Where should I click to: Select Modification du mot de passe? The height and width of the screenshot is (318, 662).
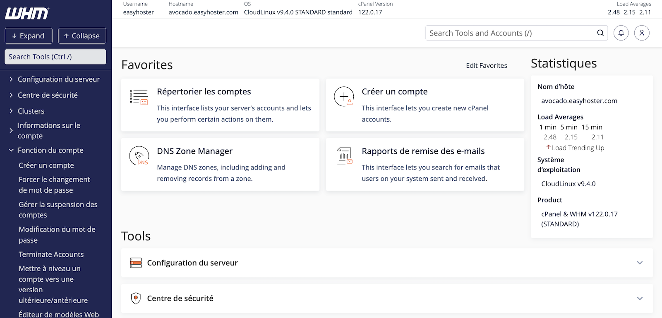[x=57, y=234]
